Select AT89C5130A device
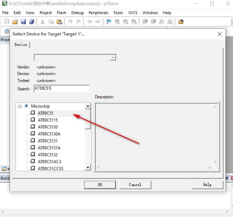This screenshot has width=233, height=217. (x=49, y=134)
